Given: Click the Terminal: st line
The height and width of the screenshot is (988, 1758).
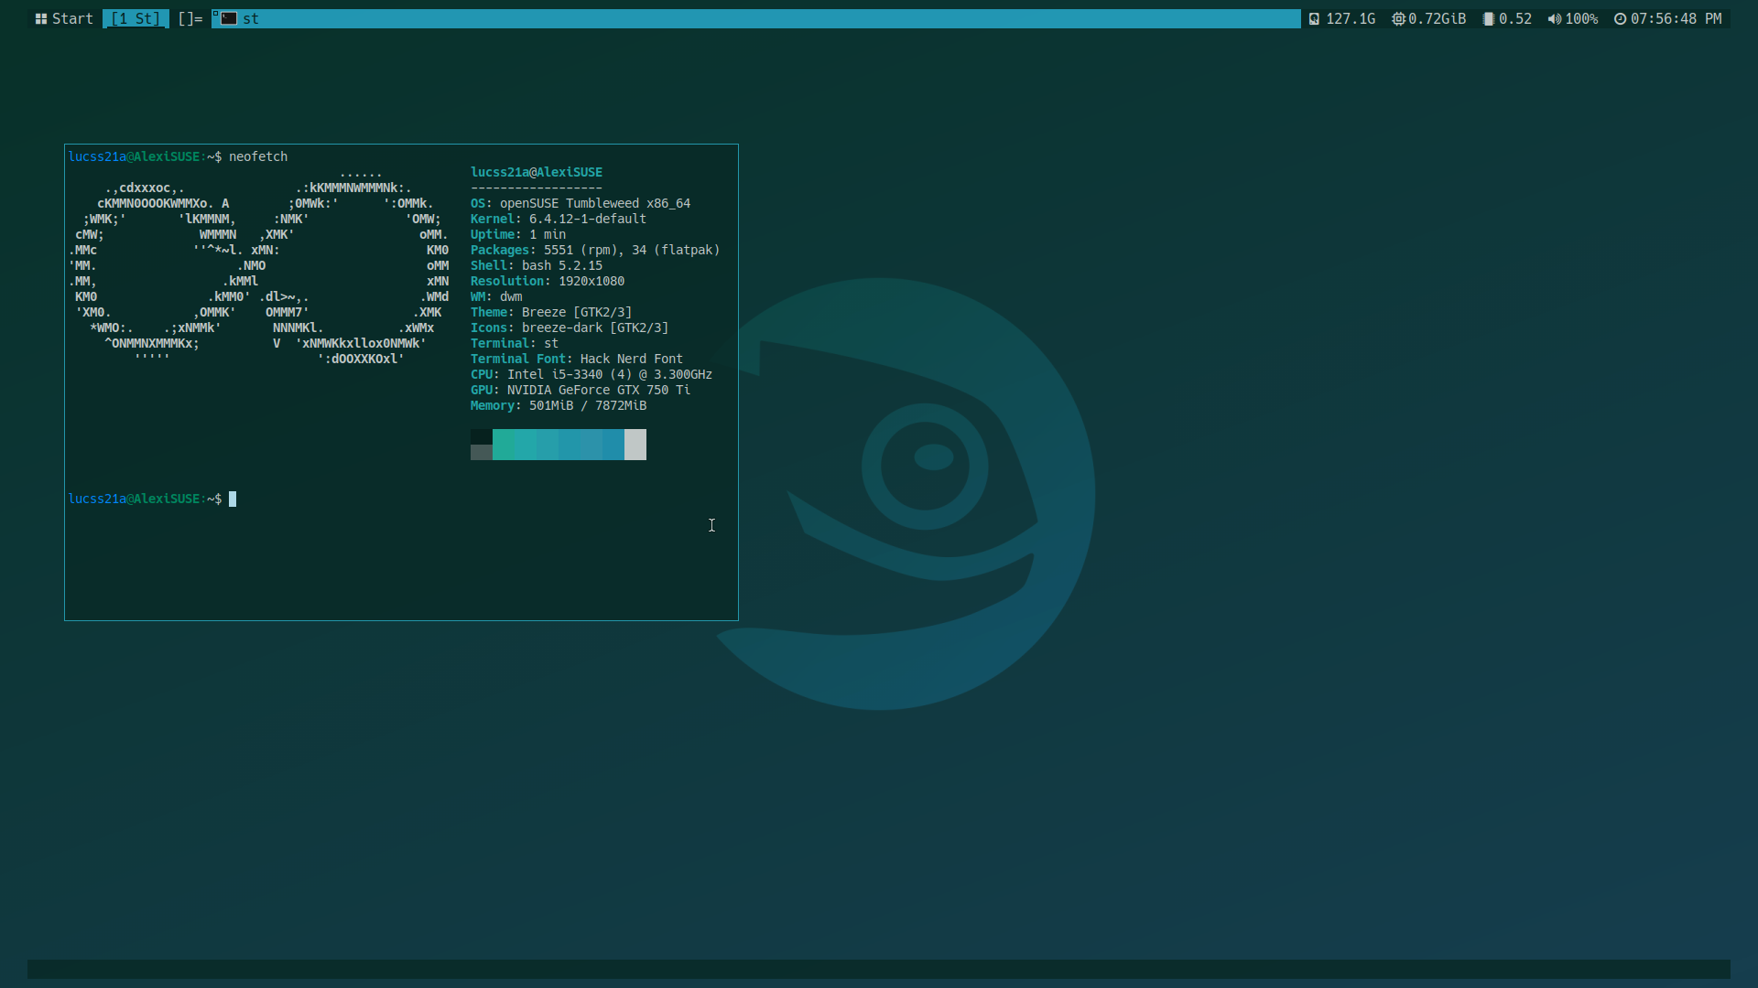Looking at the screenshot, I should (515, 343).
